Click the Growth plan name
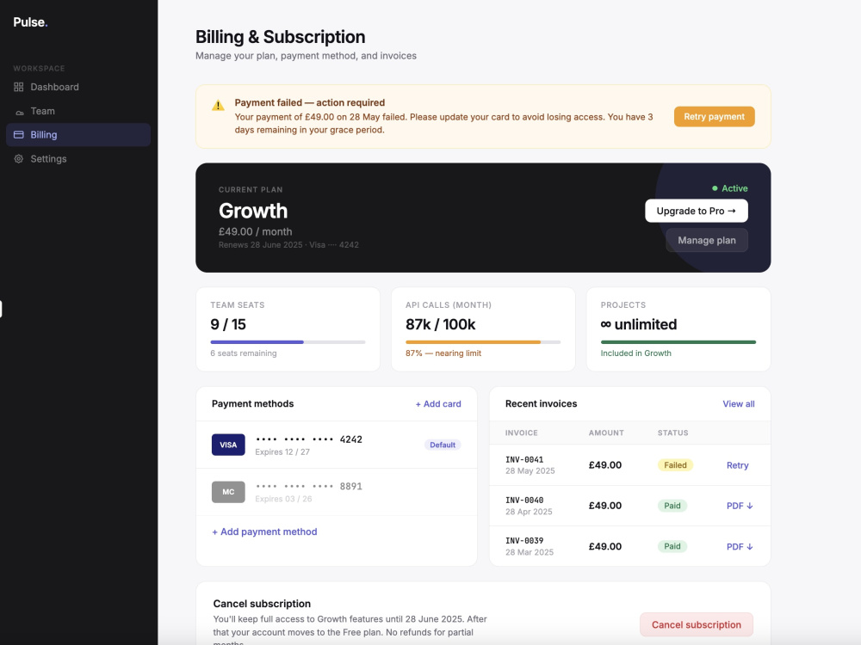861x645 pixels. pyautogui.click(x=253, y=212)
